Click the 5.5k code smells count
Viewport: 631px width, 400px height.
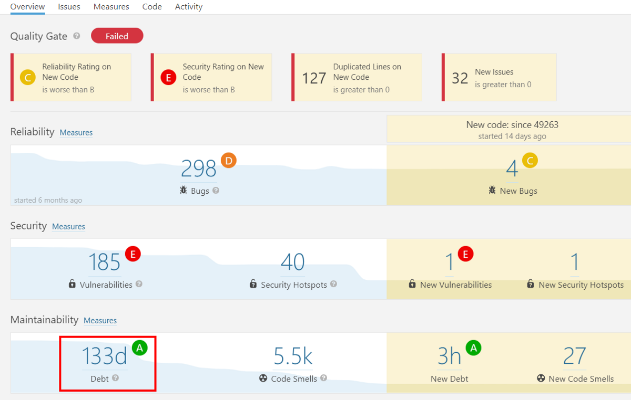click(292, 356)
